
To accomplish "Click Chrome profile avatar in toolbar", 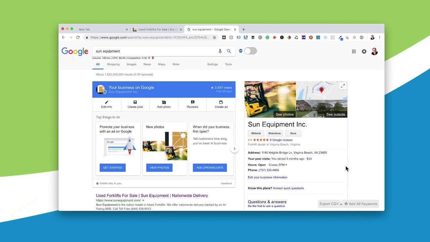I will [372, 38].
